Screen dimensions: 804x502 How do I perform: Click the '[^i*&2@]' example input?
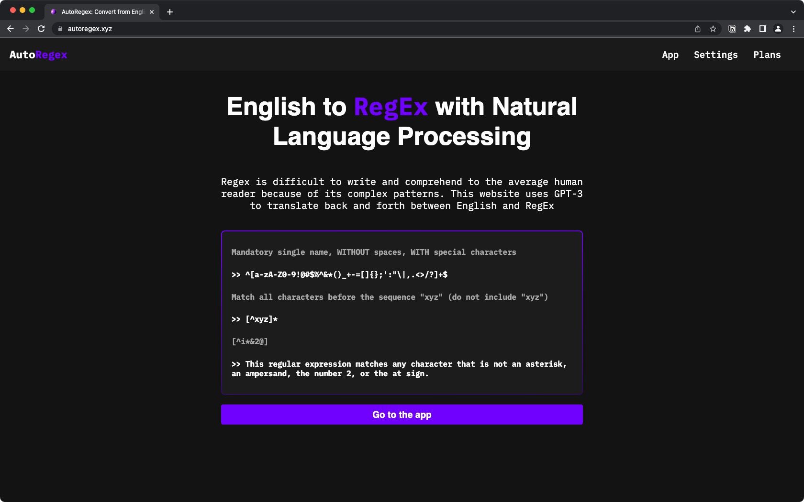click(250, 341)
